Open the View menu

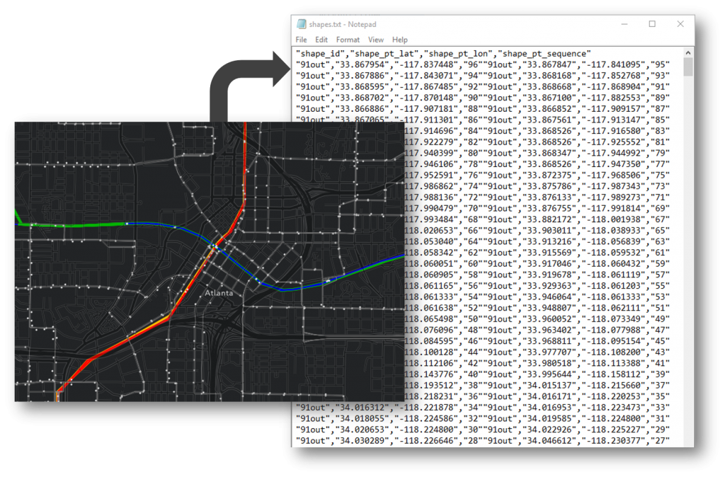point(375,40)
